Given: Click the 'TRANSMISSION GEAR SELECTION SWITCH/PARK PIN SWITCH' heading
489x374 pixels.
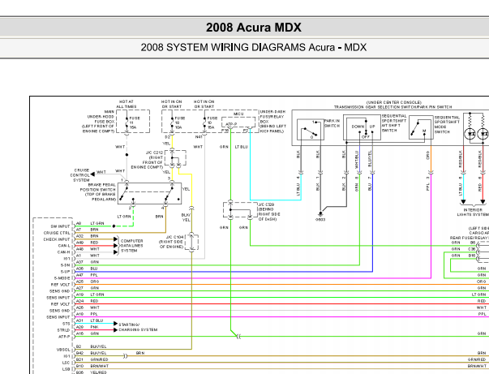Looking at the screenshot, I should [393, 107].
